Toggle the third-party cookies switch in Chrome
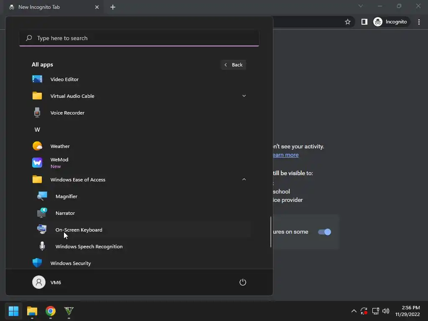Image resolution: width=428 pixels, height=321 pixels. [x=324, y=232]
